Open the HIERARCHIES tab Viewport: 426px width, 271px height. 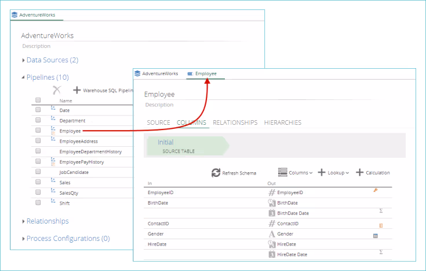pyautogui.click(x=282, y=122)
